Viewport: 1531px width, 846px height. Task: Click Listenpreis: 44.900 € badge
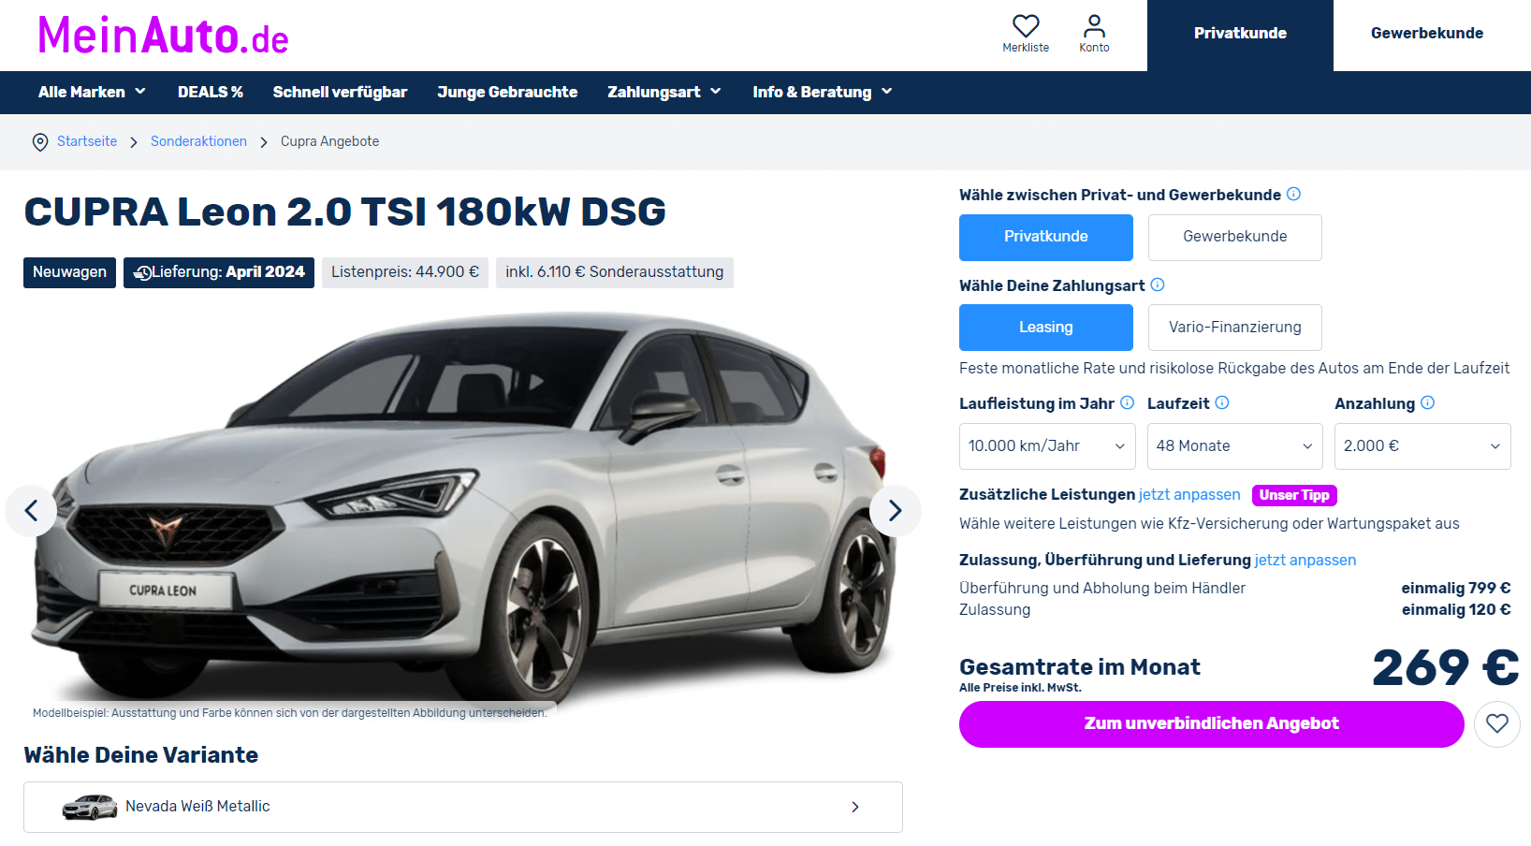point(405,272)
